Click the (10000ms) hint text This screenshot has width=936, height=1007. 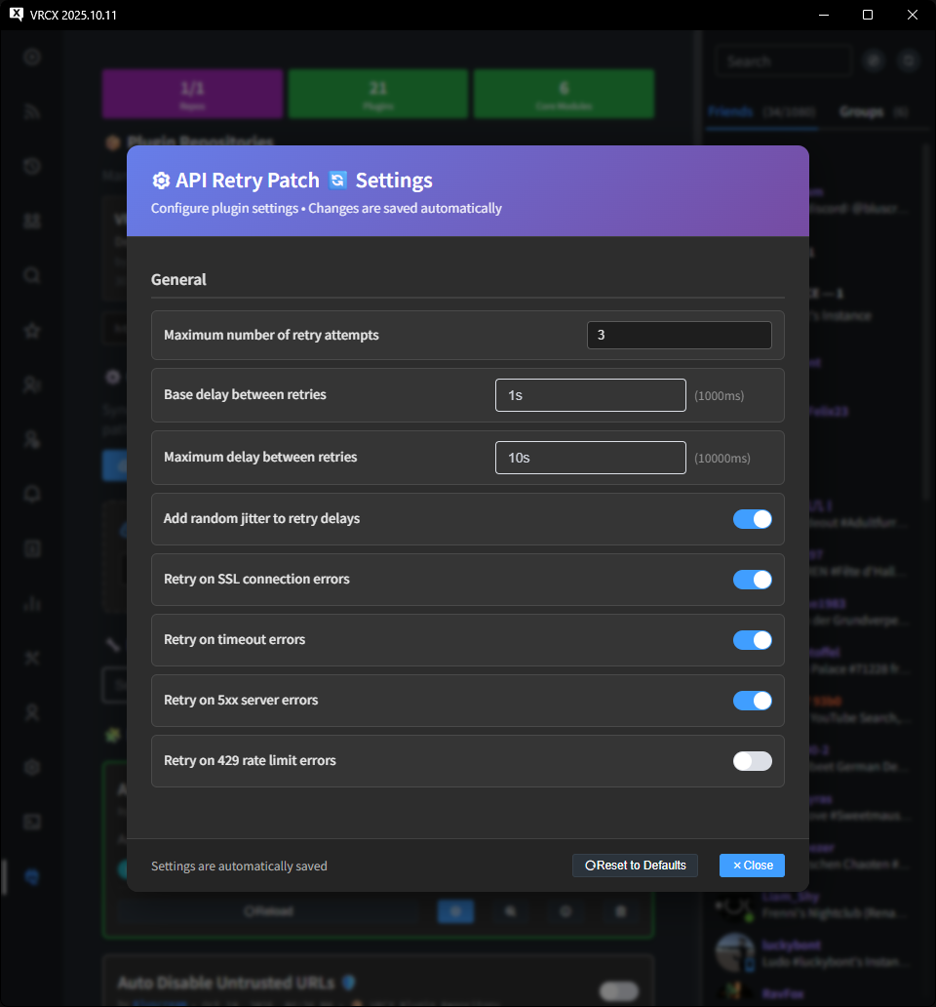tap(722, 458)
